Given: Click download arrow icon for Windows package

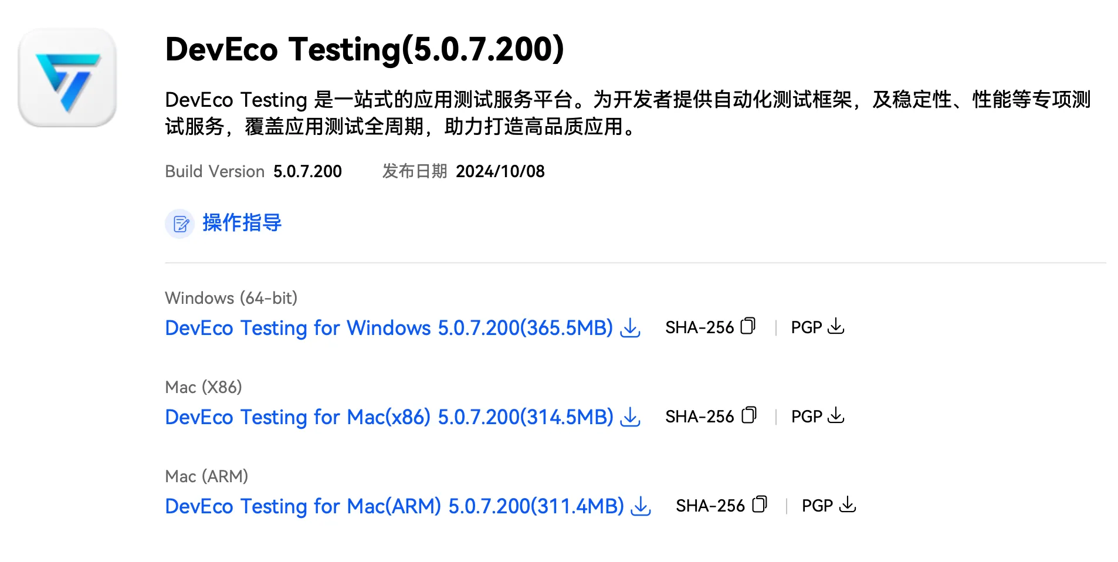Looking at the screenshot, I should click(x=631, y=328).
